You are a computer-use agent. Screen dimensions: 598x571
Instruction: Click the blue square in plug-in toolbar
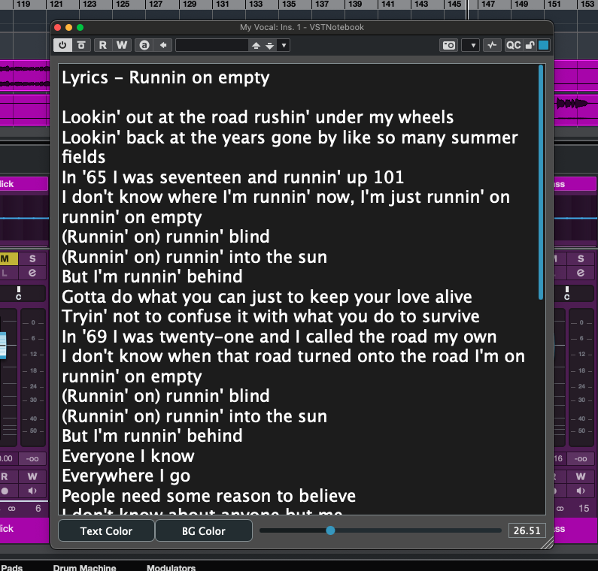[543, 45]
